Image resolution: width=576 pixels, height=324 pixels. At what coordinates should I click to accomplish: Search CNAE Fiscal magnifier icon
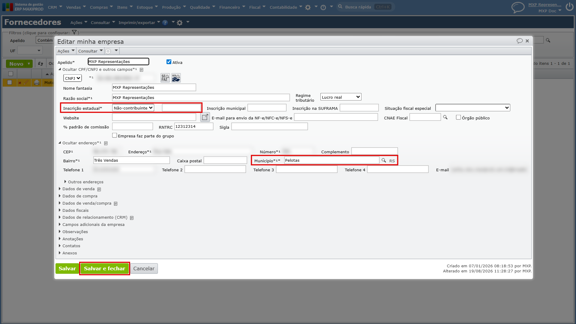click(445, 118)
